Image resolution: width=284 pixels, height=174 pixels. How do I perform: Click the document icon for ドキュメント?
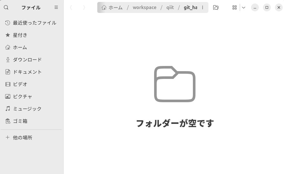[x=8, y=72]
